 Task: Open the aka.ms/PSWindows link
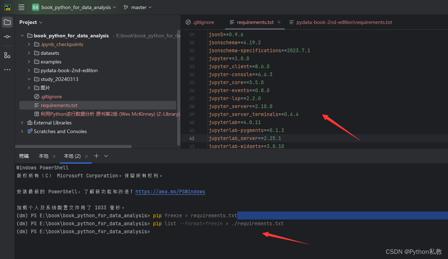[x=170, y=191]
